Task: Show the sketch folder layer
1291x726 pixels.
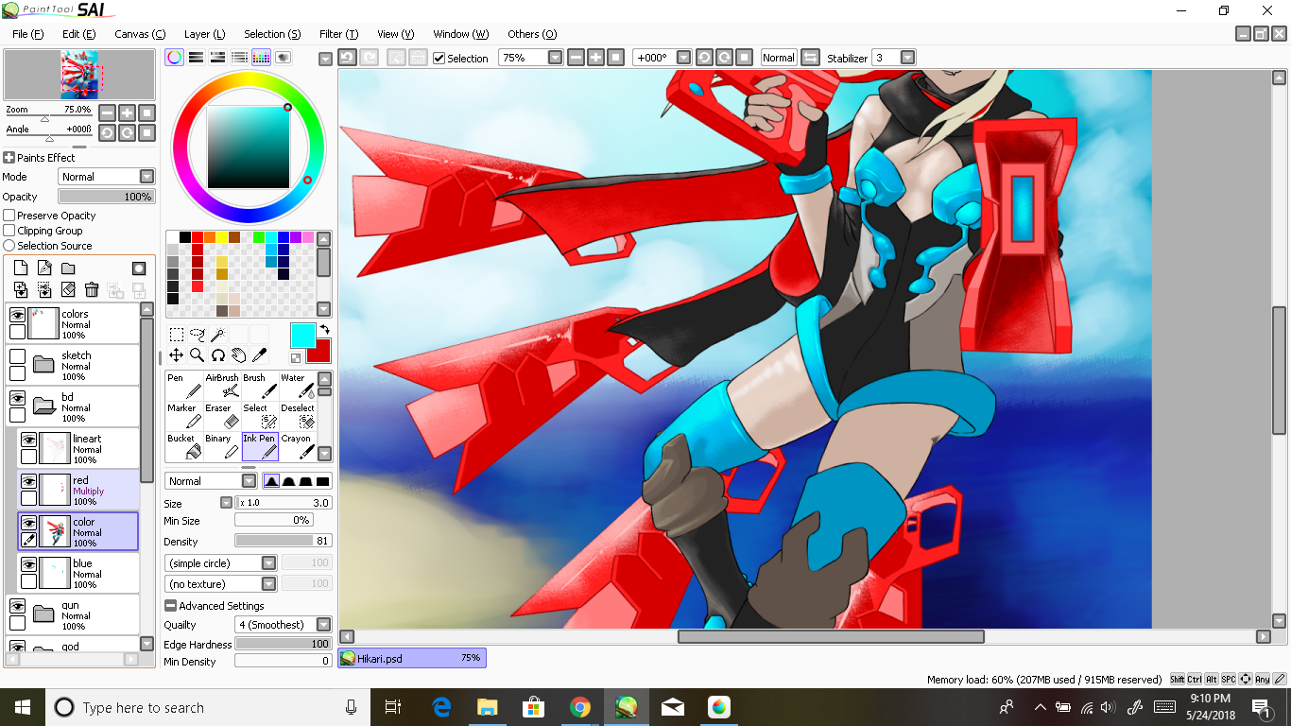Action: click(x=17, y=356)
